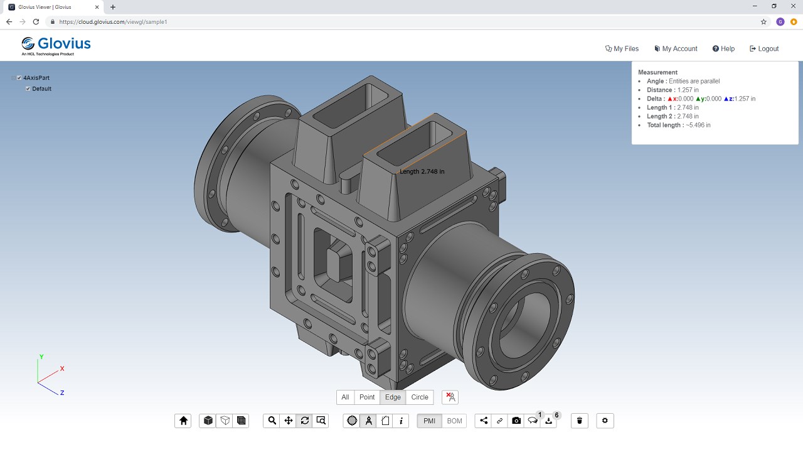
Task: Open the settings gear in toolbar
Action: (x=605, y=421)
